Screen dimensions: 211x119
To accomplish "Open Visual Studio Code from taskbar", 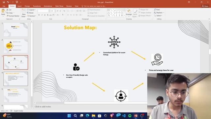I will (x=124, y=116).
